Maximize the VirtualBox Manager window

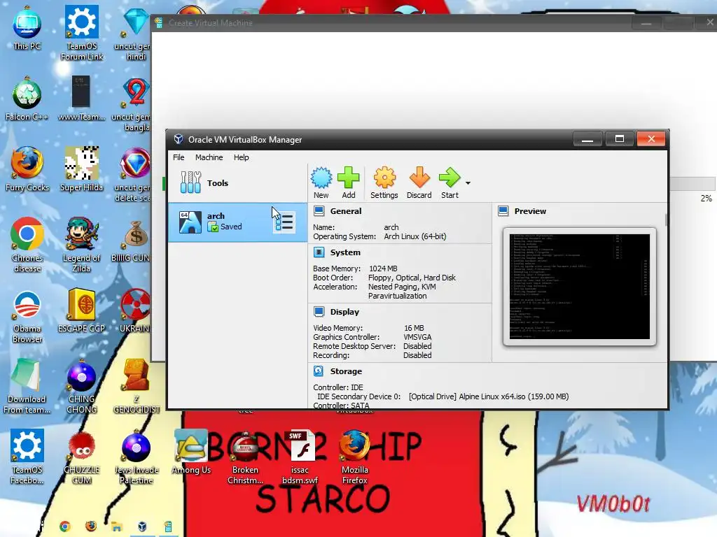pyautogui.click(x=619, y=139)
